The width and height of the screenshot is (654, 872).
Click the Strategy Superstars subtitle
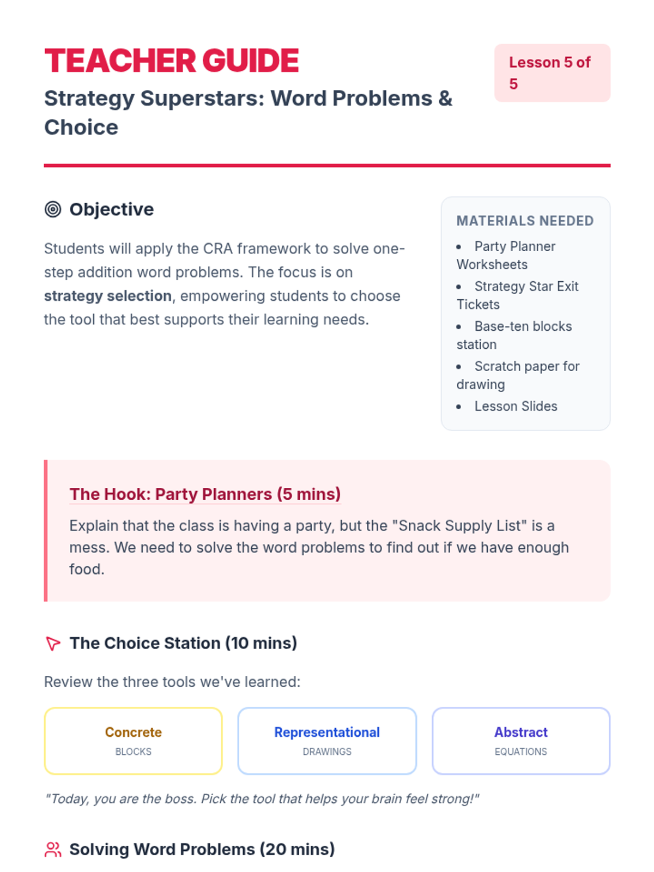249,113
